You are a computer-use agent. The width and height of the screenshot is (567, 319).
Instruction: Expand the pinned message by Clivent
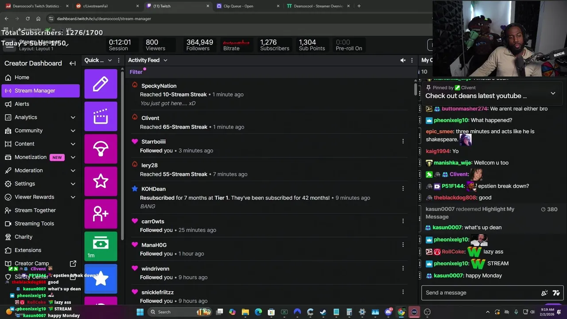pos(553,93)
